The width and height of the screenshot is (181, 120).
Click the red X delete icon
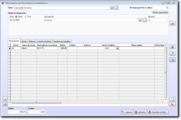[x=172, y=104]
